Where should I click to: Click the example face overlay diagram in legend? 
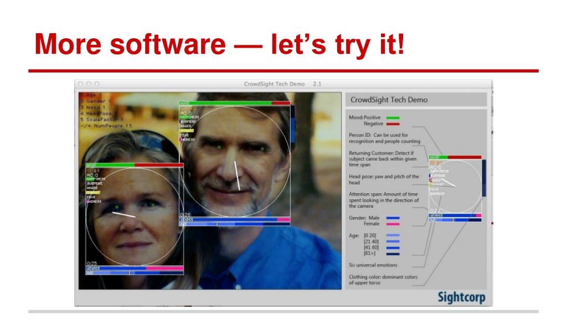[456, 188]
